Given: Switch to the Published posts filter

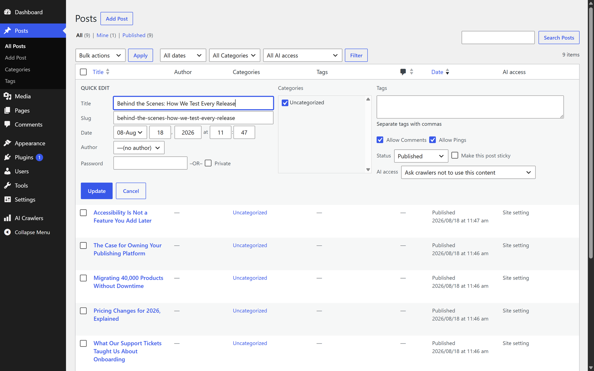Looking at the screenshot, I should pyautogui.click(x=134, y=35).
